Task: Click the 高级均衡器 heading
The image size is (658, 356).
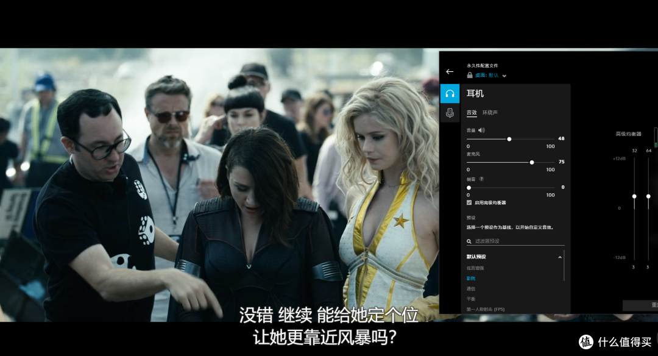Action: pos(628,134)
